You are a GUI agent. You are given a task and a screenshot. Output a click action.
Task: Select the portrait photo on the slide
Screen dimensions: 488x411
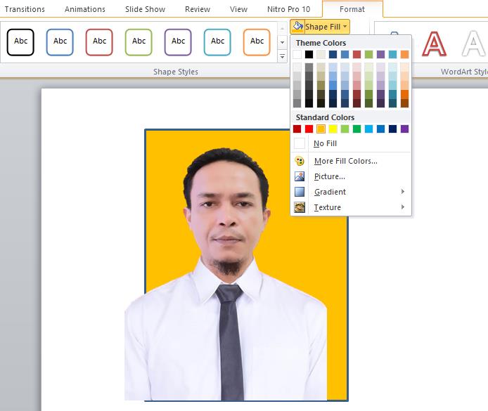(x=226, y=281)
